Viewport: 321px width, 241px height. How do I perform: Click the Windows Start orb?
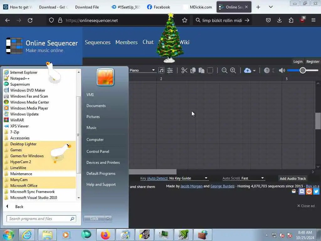pos(8,235)
